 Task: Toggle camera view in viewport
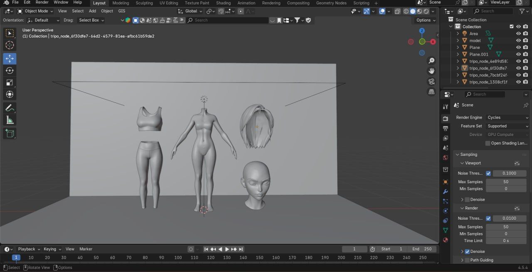[431, 81]
